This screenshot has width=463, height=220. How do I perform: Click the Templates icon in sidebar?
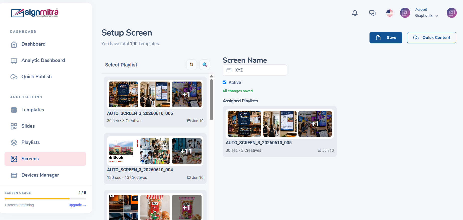pos(14,110)
